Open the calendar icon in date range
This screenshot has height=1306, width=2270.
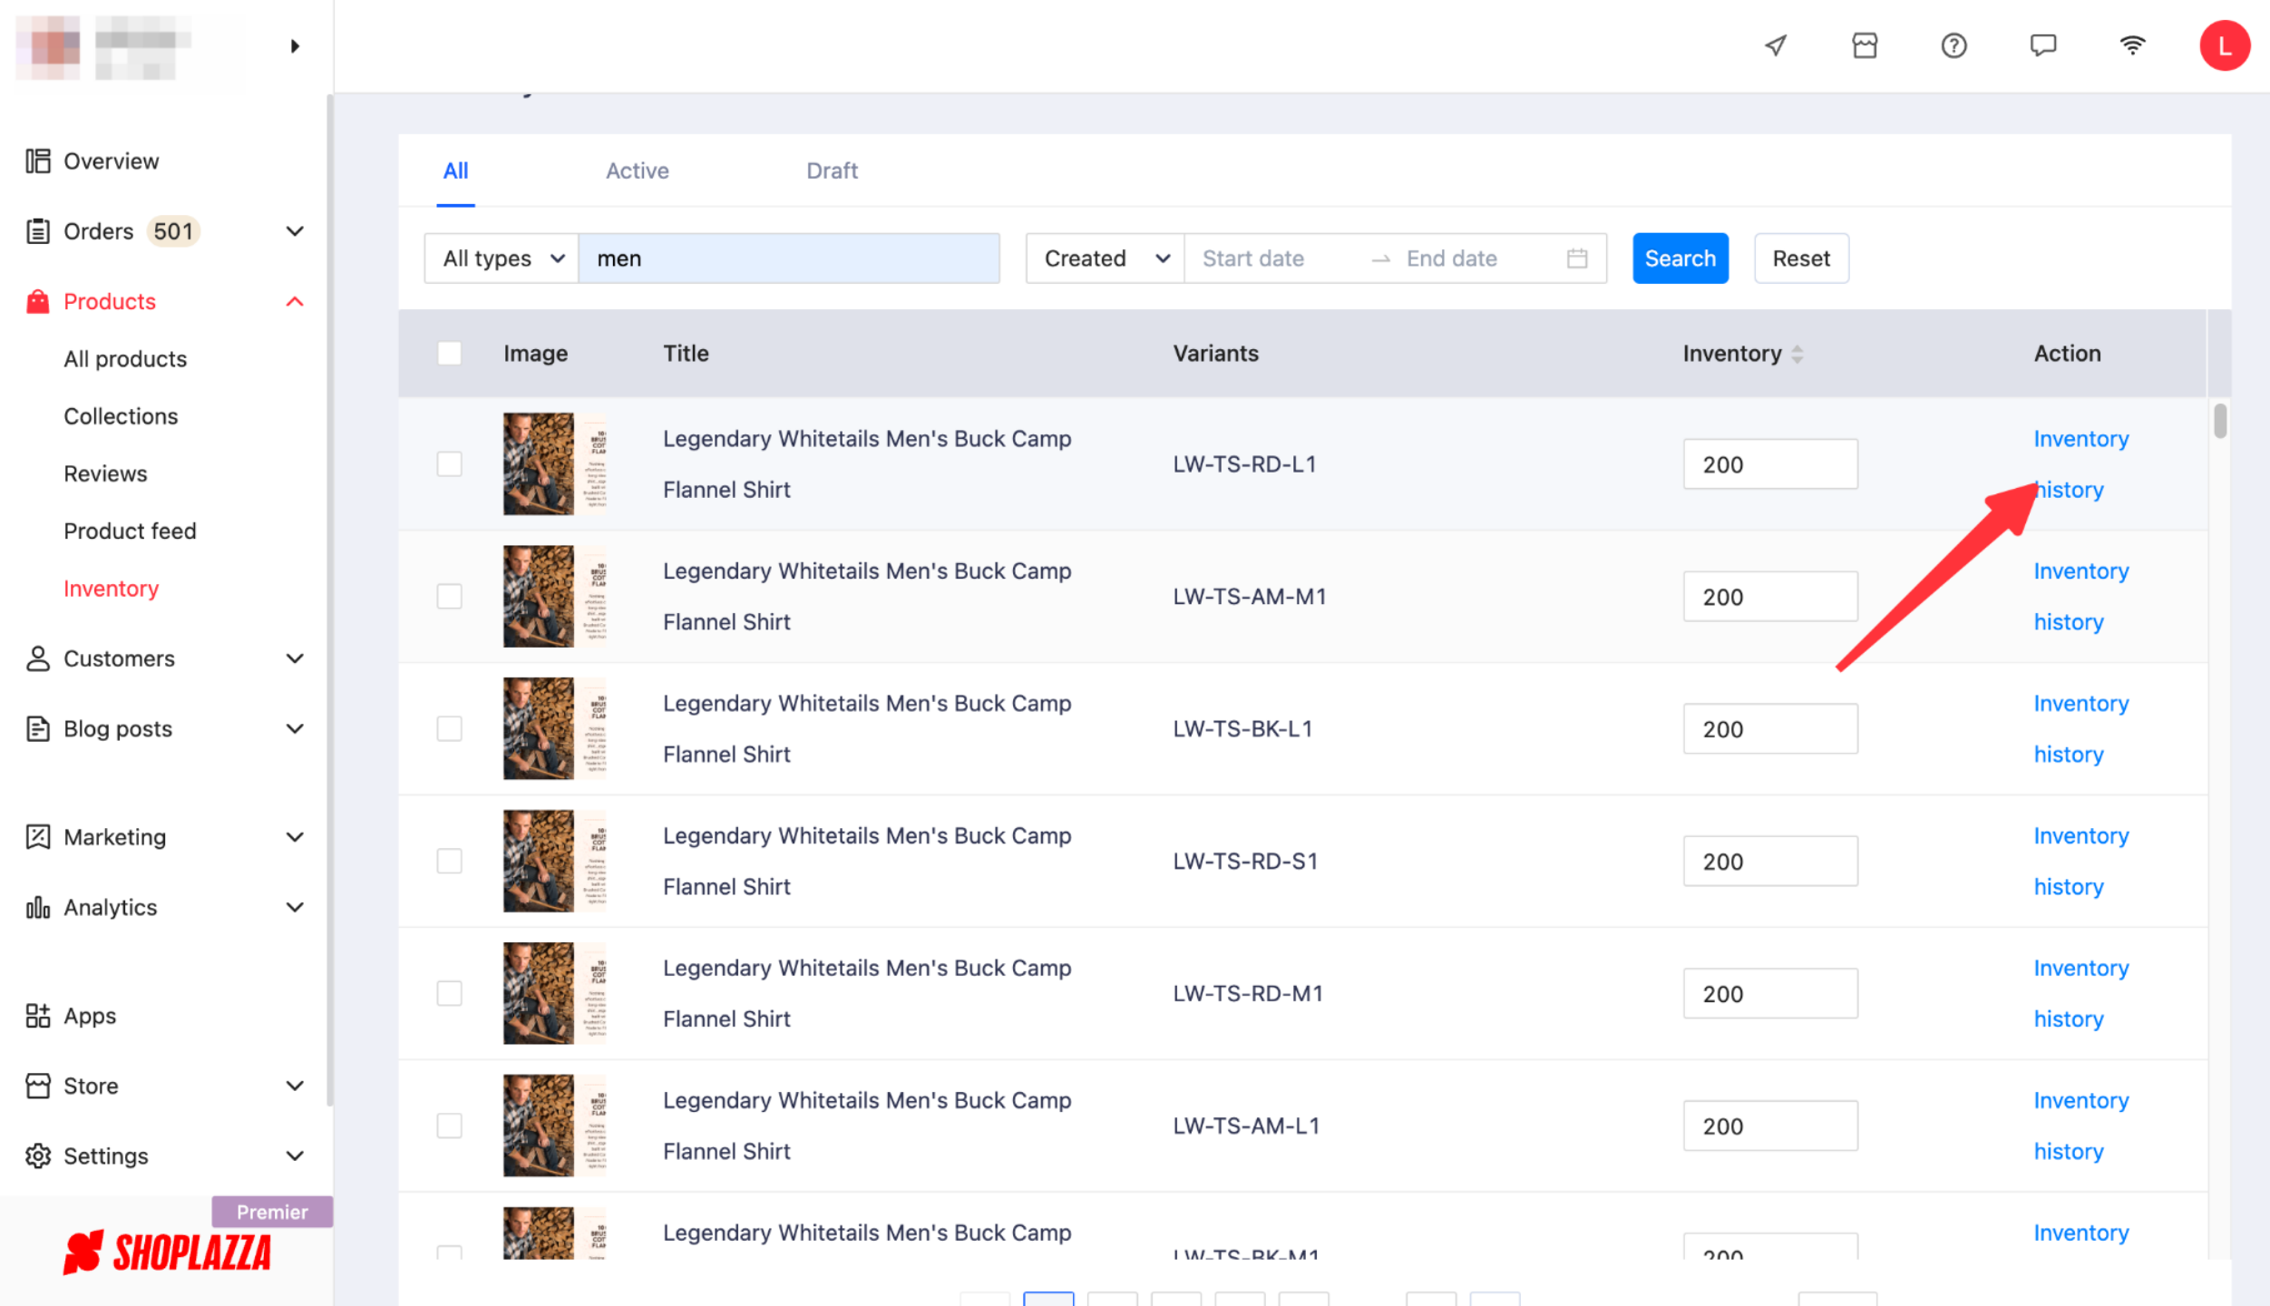click(1577, 258)
